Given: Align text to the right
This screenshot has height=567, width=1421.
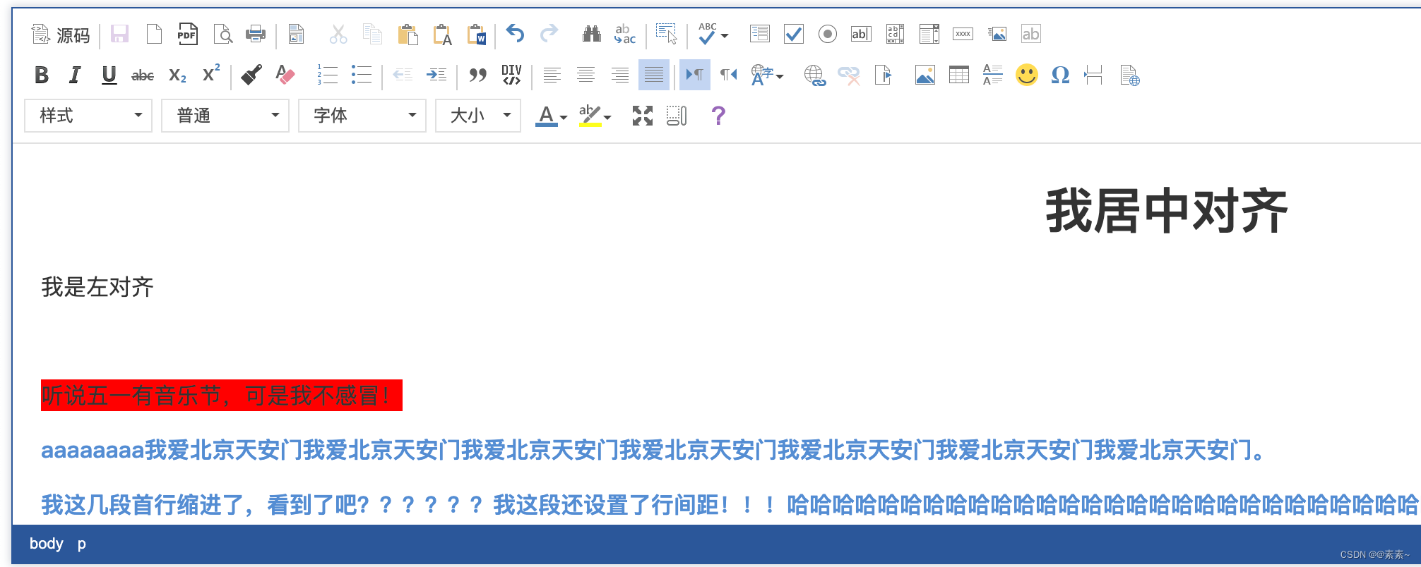Looking at the screenshot, I should [x=620, y=75].
